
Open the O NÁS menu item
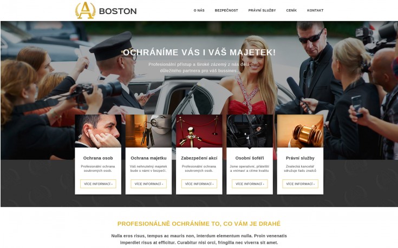199,10
